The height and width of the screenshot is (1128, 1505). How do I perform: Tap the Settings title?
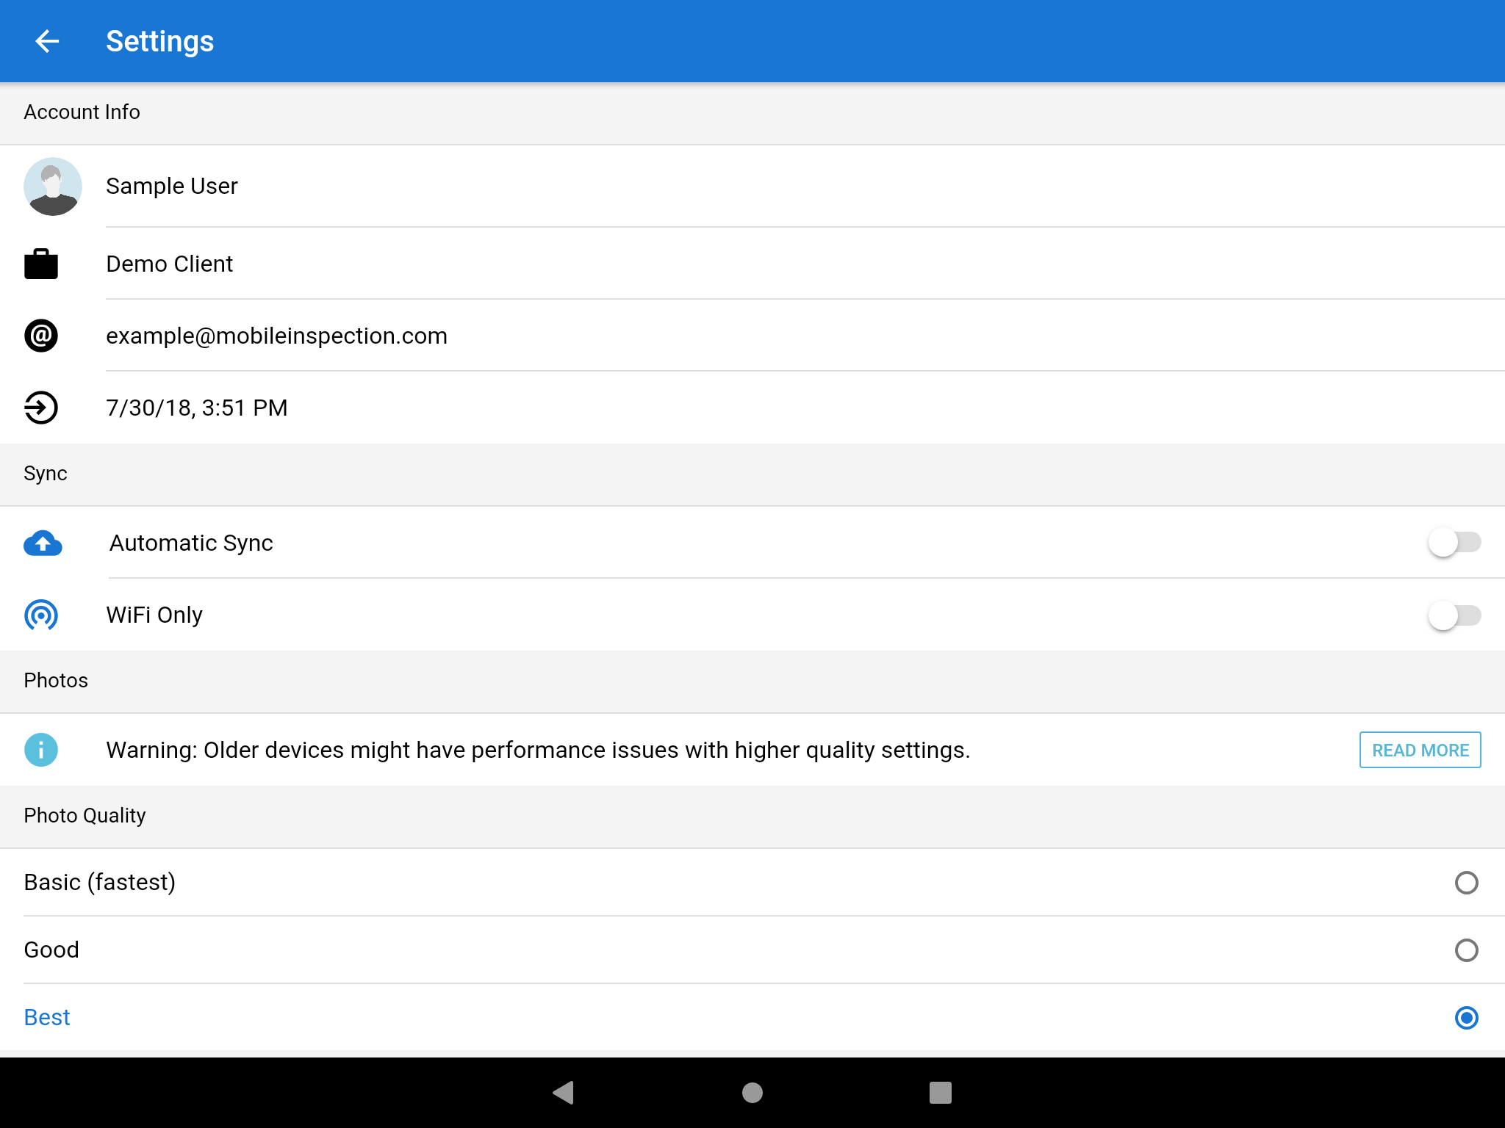[x=159, y=41]
